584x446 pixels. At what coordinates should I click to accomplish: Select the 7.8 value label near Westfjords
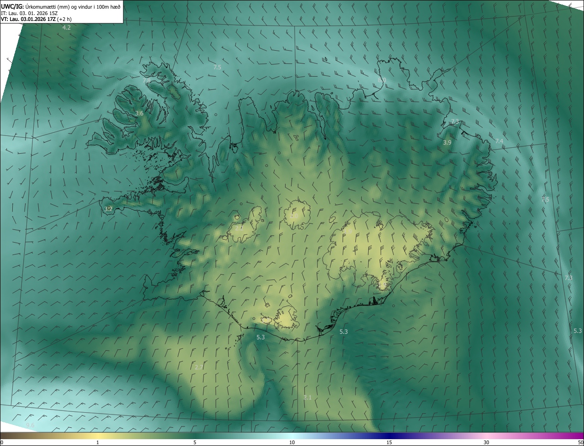point(146,80)
